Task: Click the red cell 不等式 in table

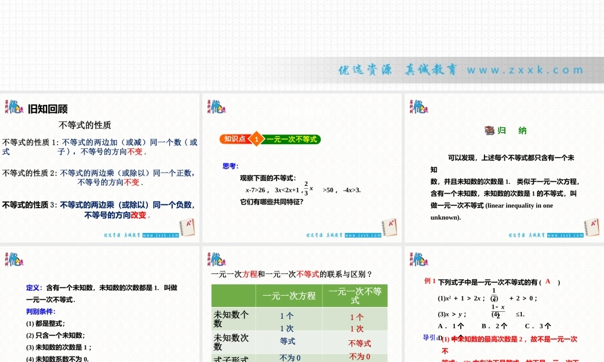Action: pos(359,343)
